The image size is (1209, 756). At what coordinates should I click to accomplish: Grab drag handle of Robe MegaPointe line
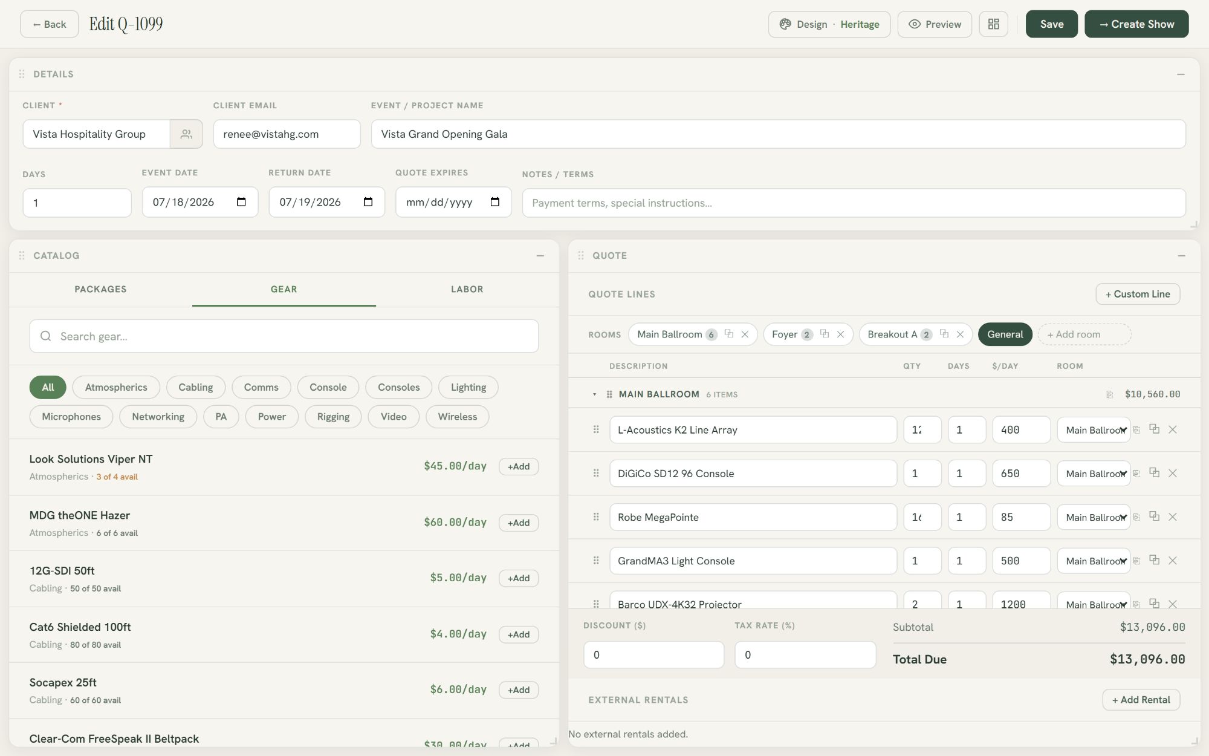pos(596,516)
